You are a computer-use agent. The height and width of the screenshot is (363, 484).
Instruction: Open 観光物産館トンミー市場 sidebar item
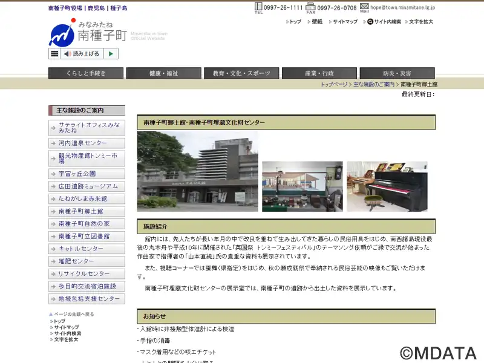pos(87,159)
